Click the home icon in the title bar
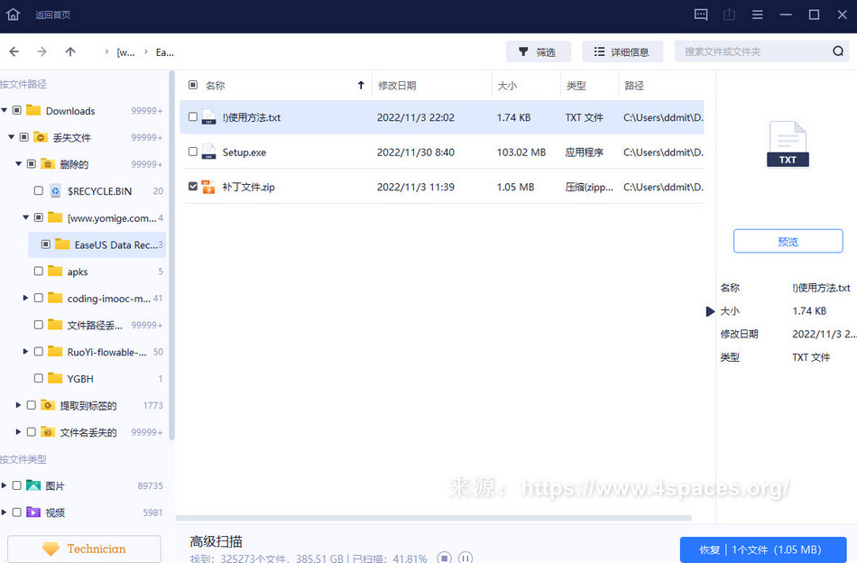 (x=13, y=14)
